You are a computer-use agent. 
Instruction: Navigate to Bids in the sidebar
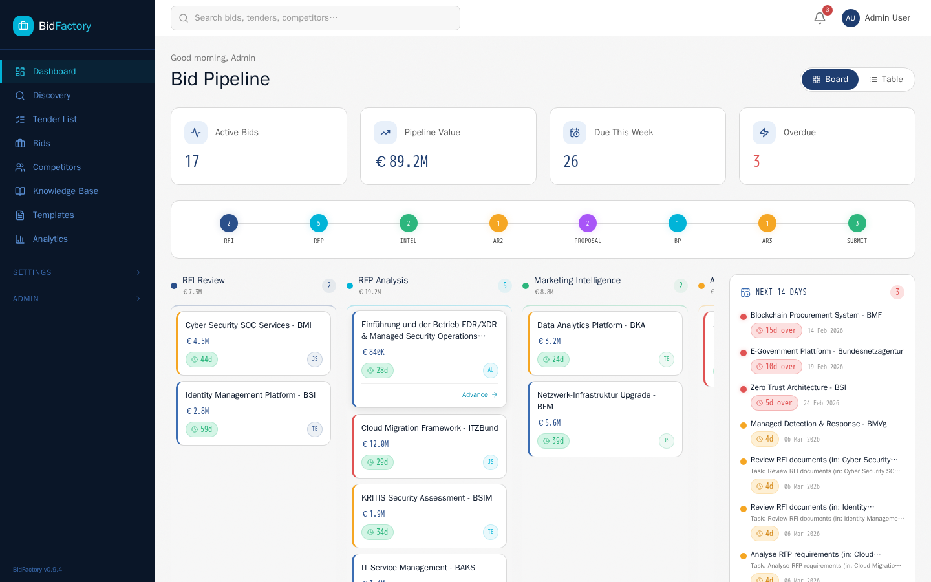tap(78, 144)
